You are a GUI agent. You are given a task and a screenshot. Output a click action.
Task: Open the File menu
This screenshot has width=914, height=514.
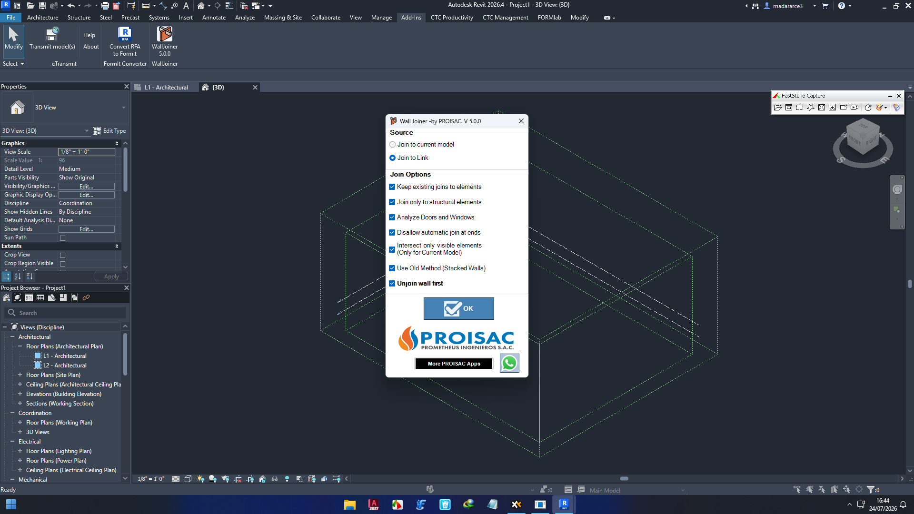coord(11,18)
